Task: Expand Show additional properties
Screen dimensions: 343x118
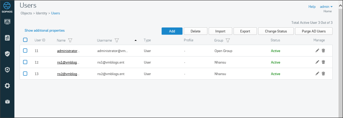Action: (45, 31)
